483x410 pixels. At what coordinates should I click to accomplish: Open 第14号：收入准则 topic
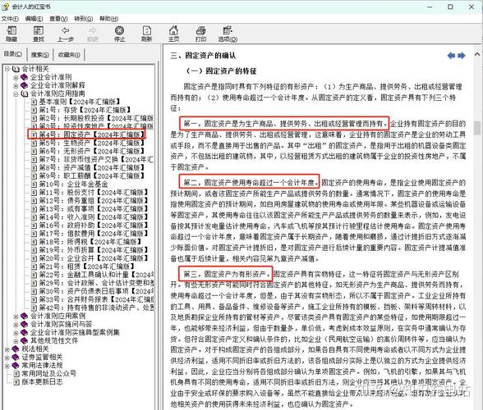tap(94, 217)
